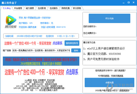
Task: Click the 余额充值 button
Action: (109, 82)
